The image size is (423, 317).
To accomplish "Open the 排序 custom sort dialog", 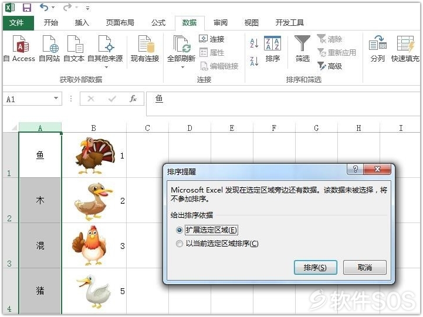I will click(272, 49).
